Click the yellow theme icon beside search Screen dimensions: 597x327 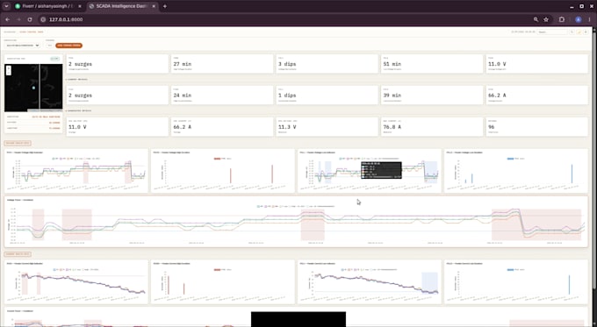pyautogui.click(x=579, y=32)
